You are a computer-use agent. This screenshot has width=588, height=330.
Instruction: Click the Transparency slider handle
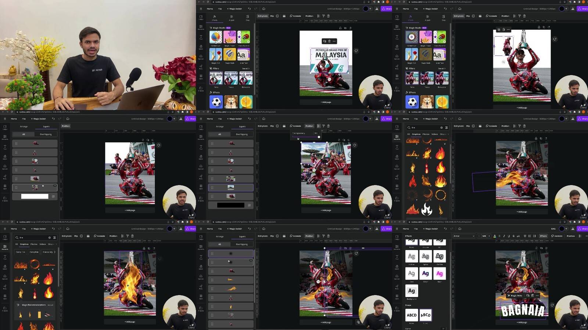tap(319, 137)
